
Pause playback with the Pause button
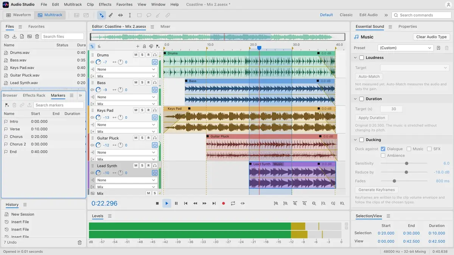coord(176,203)
